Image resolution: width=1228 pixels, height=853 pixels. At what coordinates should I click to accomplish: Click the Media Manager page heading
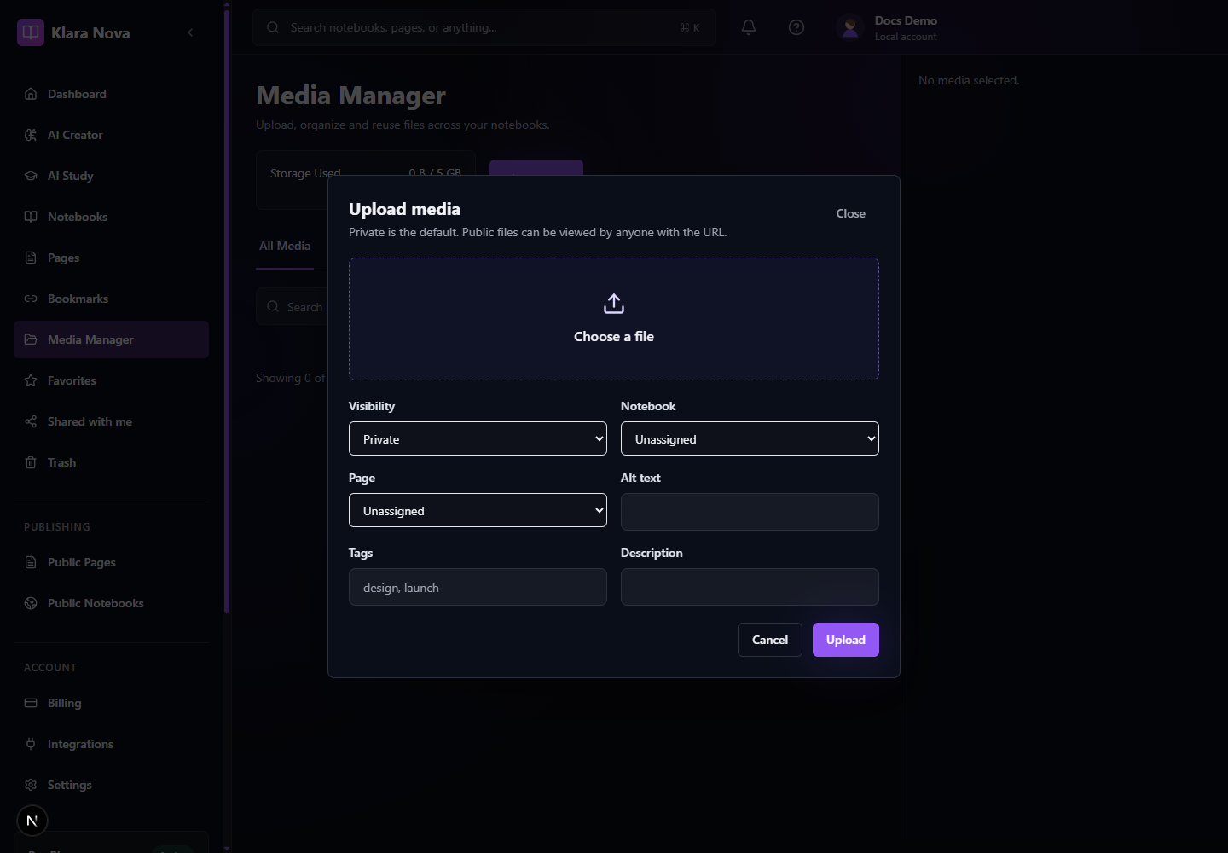pos(350,96)
